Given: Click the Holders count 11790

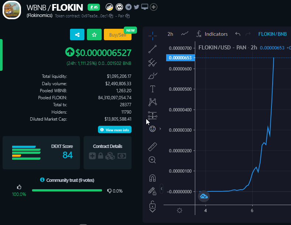Looking at the screenshot, I should tap(126, 112).
